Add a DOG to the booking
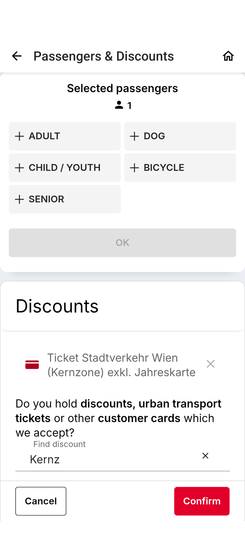 (x=180, y=136)
